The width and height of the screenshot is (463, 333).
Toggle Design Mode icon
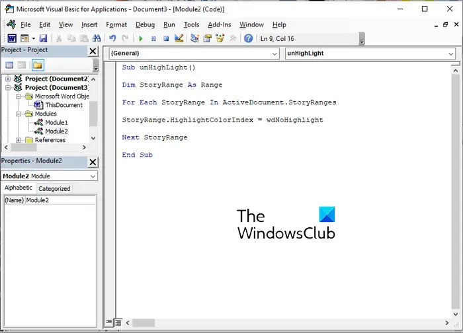179,38
